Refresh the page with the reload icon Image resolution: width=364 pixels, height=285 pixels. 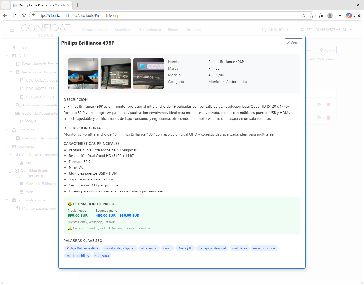[15, 15]
